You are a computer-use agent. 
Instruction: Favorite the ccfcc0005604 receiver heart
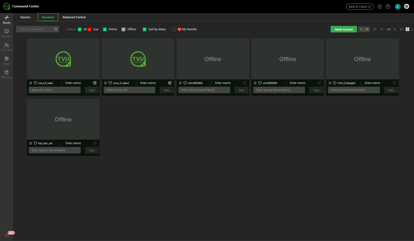(x=185, y=83)
